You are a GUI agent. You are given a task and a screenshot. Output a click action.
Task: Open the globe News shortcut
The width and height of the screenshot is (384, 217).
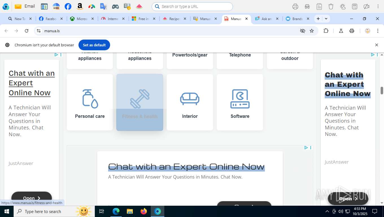click(x=56, y=6)
